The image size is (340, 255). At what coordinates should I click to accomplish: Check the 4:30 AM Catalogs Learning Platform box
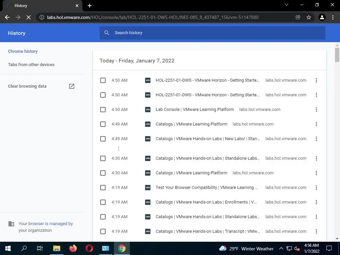[x=103, y=173]
